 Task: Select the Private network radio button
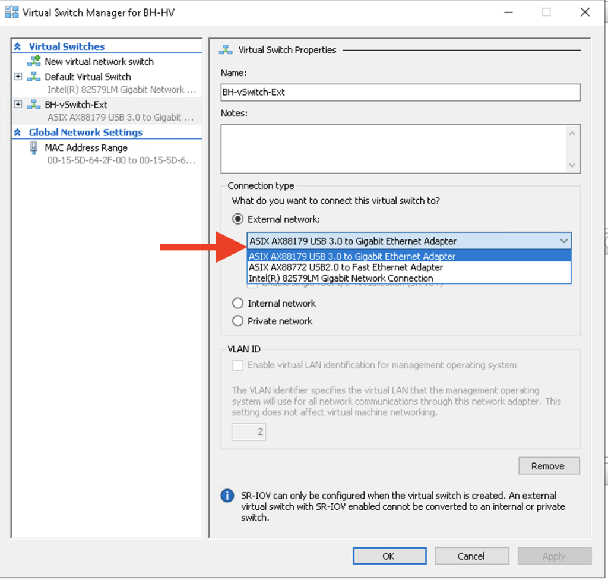coord(237,321)
